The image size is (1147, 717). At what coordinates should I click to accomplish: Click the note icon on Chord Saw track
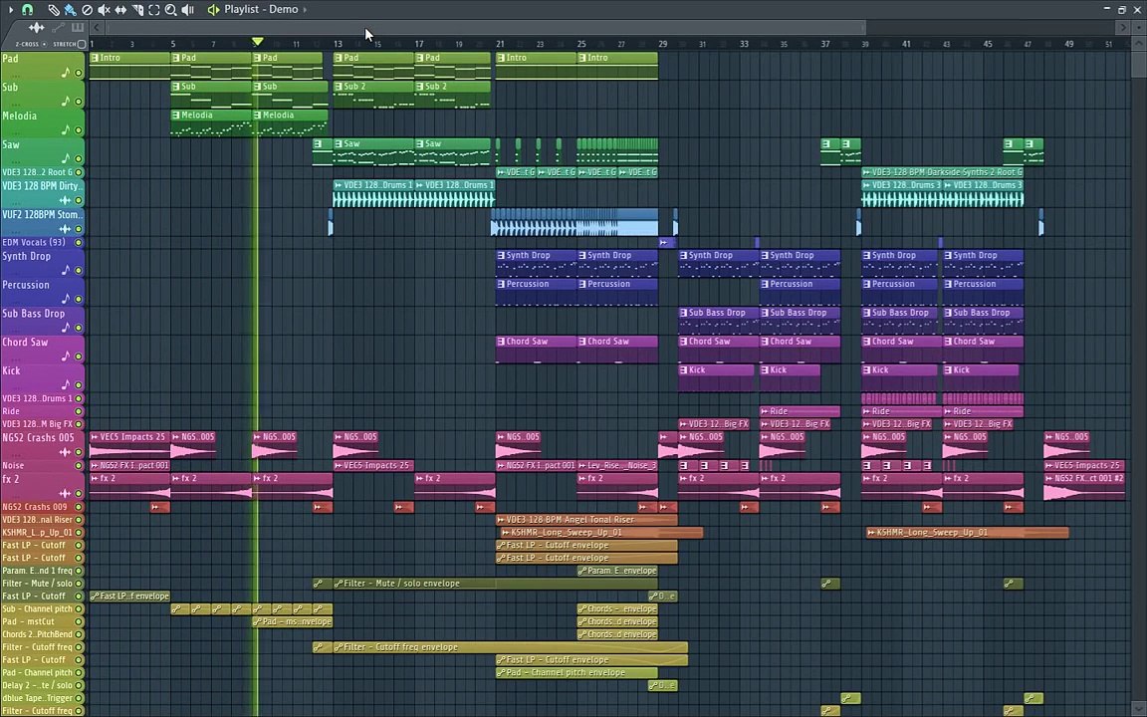pos(66,356)
